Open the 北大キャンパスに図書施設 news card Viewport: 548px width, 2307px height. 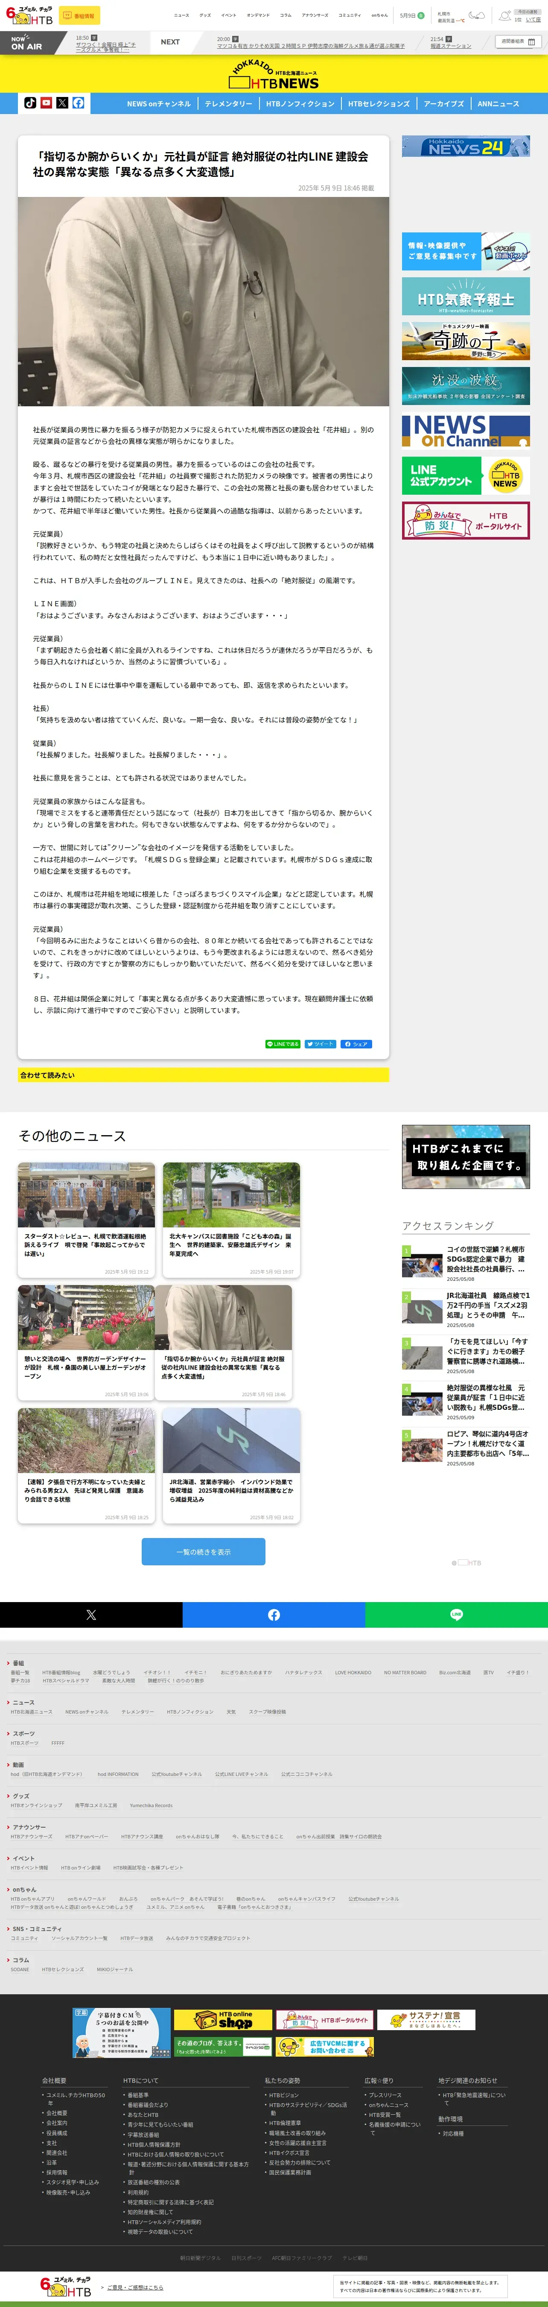coord(232,1221)
